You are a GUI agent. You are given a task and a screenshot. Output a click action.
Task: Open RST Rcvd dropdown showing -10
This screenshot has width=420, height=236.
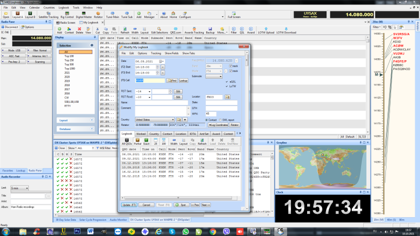coord(149,98)
